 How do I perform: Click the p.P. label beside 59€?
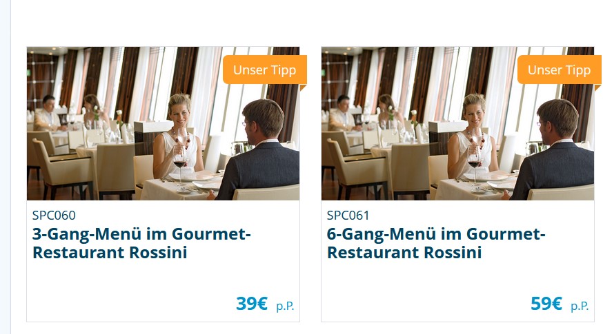click(x=580, y=306)
